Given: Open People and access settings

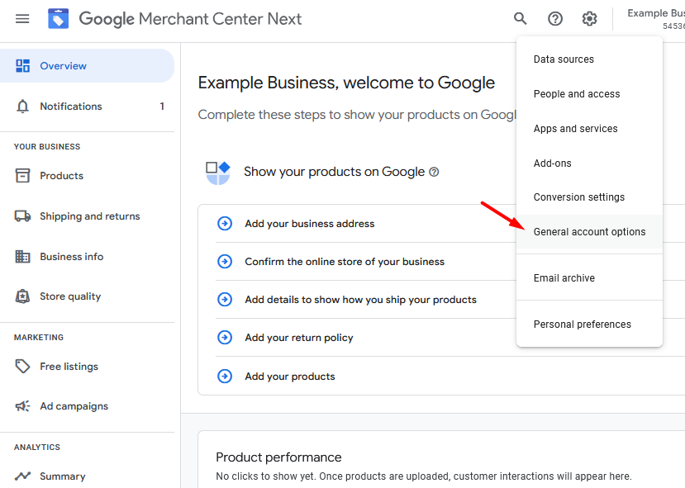Looking at the screenshot, I should click(589, 94).
